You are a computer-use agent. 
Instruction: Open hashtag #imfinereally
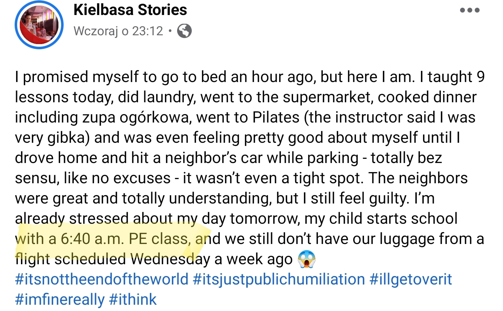(60, 299)
